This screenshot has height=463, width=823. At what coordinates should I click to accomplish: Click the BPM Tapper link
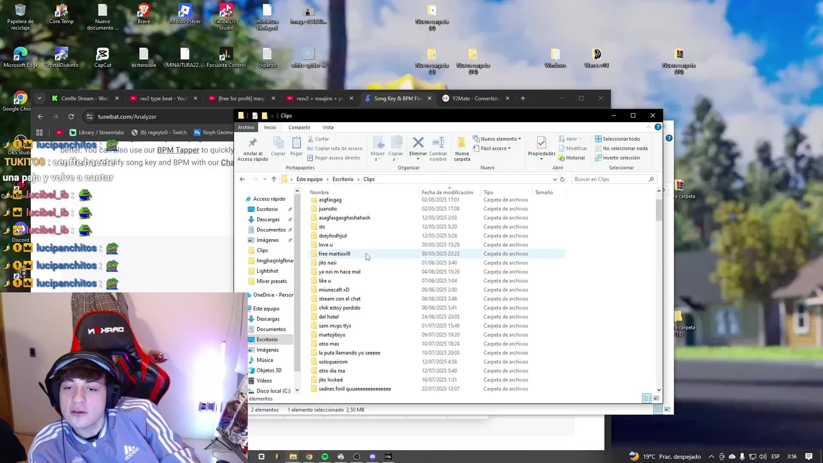tap(178, 150)
